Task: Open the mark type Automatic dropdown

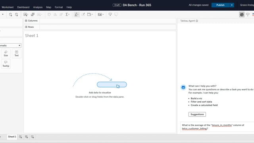Action: (x=10, y=46)
